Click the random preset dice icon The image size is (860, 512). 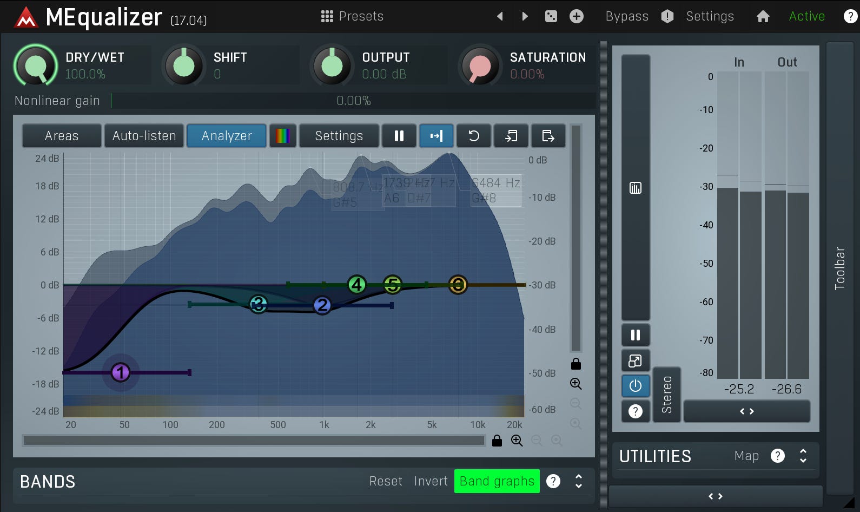[x=551, y=16]
